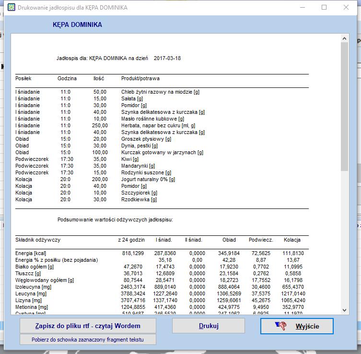This screenshot has width=361, height=354.
Task: Click the total energy value 818,1299
Action: [133, 253]
